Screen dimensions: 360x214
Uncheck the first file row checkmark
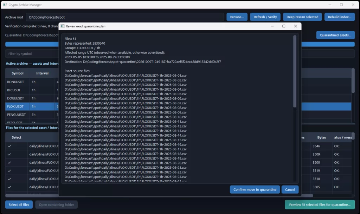tap(9, 146)
